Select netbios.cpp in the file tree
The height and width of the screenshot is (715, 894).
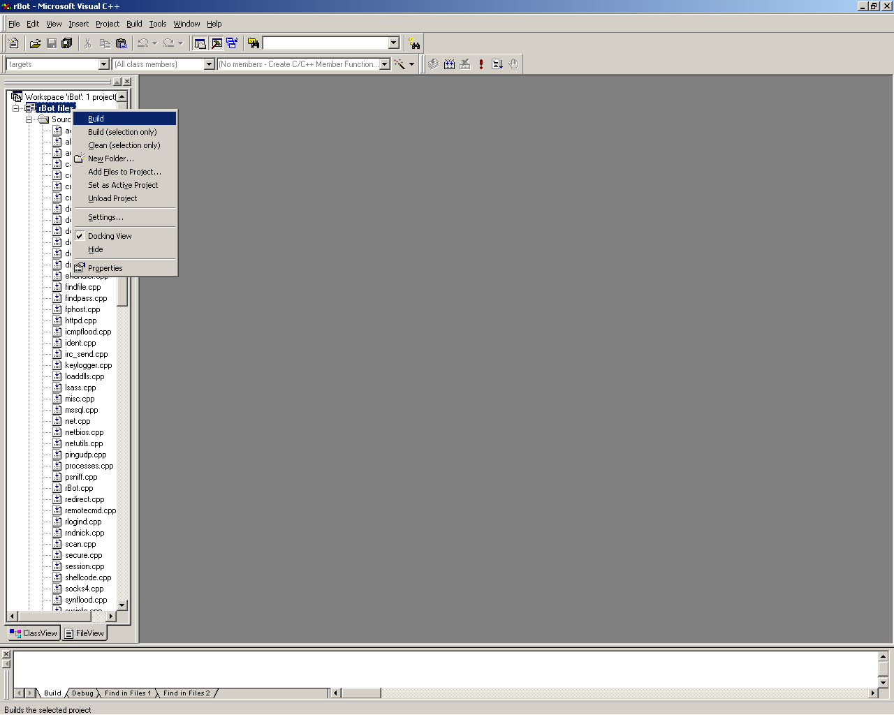tap(84, 432)
